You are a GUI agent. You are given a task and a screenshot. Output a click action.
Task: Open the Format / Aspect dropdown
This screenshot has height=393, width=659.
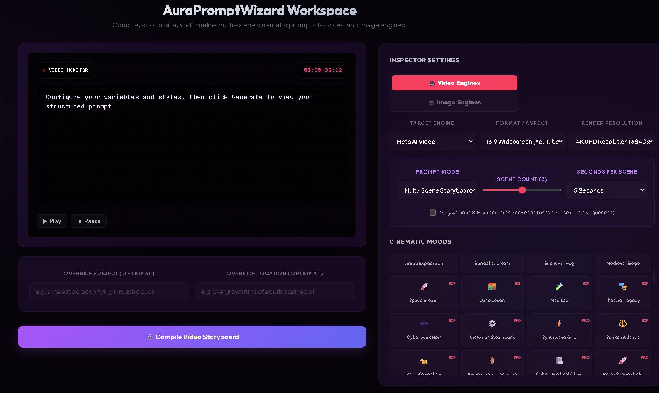pos(522,142)
